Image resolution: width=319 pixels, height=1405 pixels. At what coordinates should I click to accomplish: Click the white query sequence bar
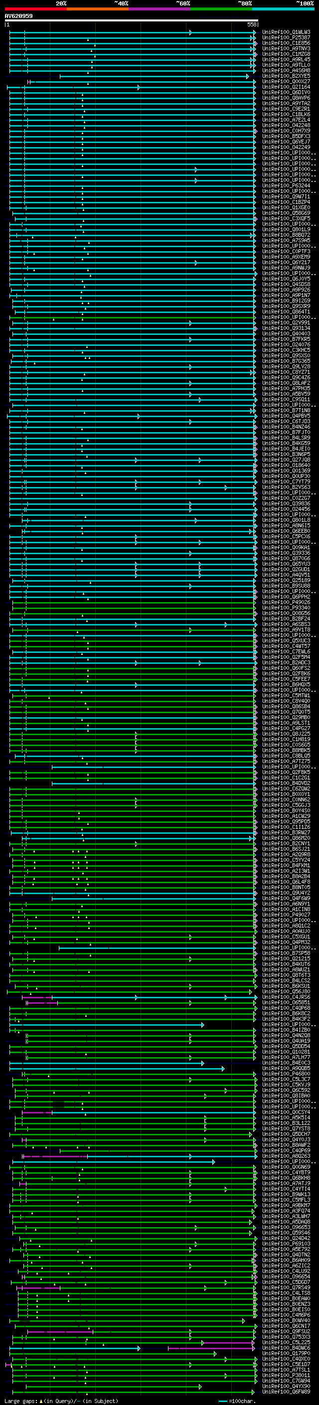pyautogui.click(x=131, y=21)
